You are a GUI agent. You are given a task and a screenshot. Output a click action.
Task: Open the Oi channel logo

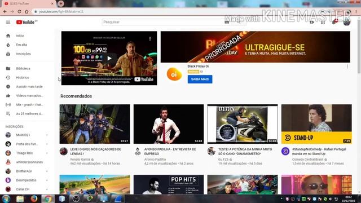coord(174,74)
